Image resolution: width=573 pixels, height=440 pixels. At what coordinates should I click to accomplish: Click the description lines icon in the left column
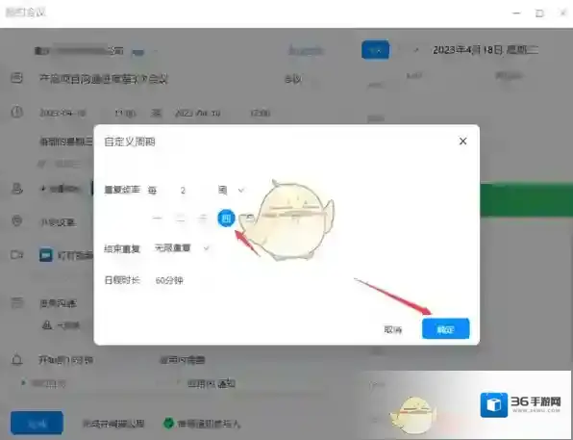tap(16, 302)
